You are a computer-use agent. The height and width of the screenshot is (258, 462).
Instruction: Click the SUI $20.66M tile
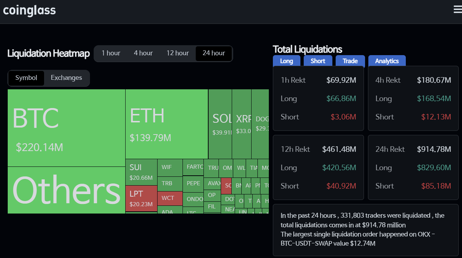coord(141,172)
